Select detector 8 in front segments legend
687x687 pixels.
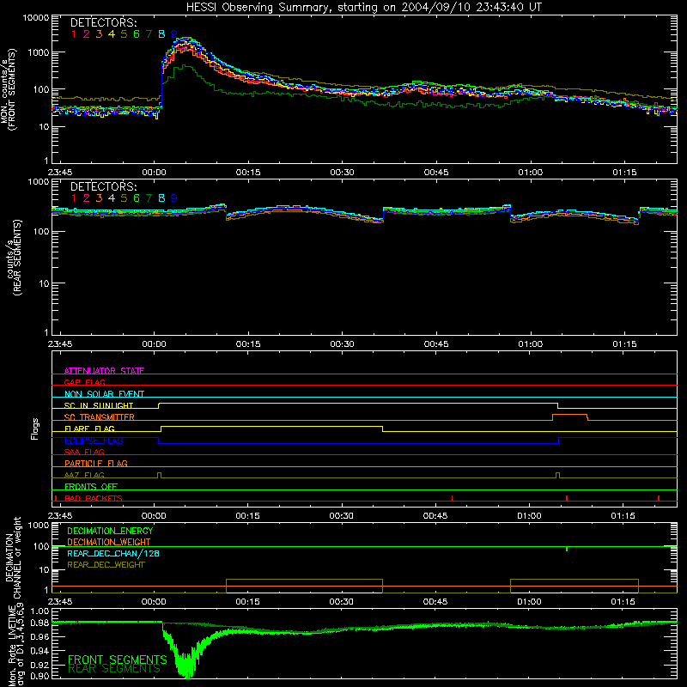(x=161, y=34)
